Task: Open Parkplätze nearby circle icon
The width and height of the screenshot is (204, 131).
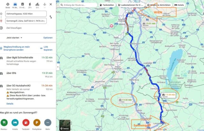Action: (x=37, y=122)
